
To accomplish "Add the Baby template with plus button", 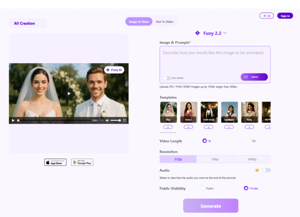I will (249, 127).
